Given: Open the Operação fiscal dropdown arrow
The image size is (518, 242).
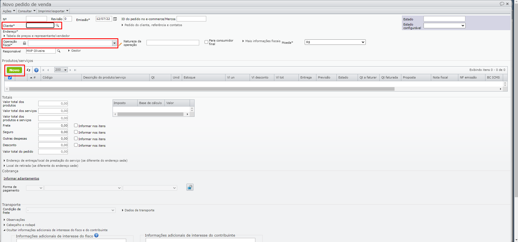Looking at the screenshot, I should point(115,43).
